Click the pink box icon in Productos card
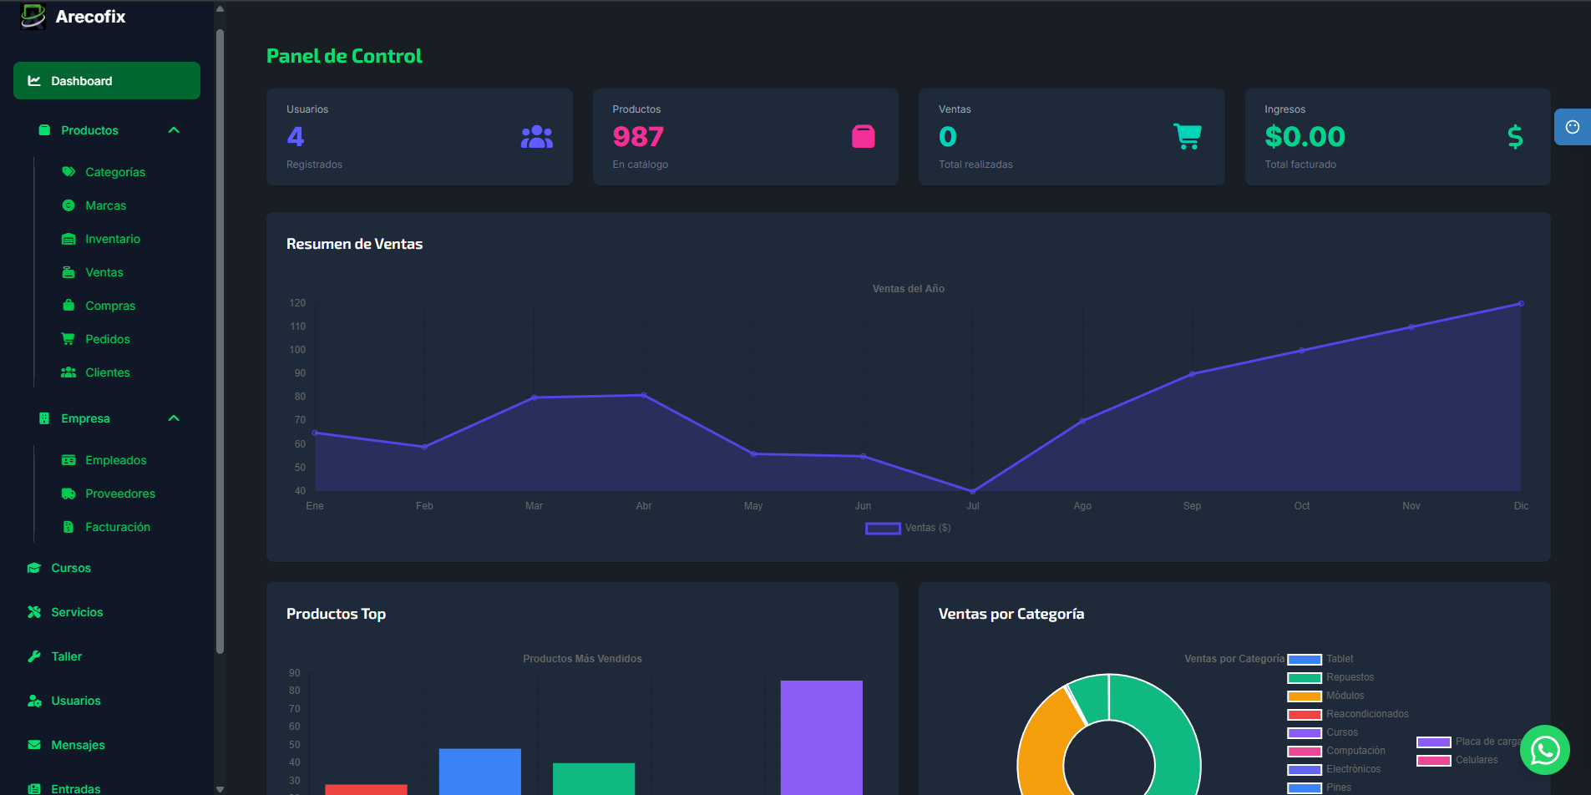The image size is (1591, 795). pos(863,136)
